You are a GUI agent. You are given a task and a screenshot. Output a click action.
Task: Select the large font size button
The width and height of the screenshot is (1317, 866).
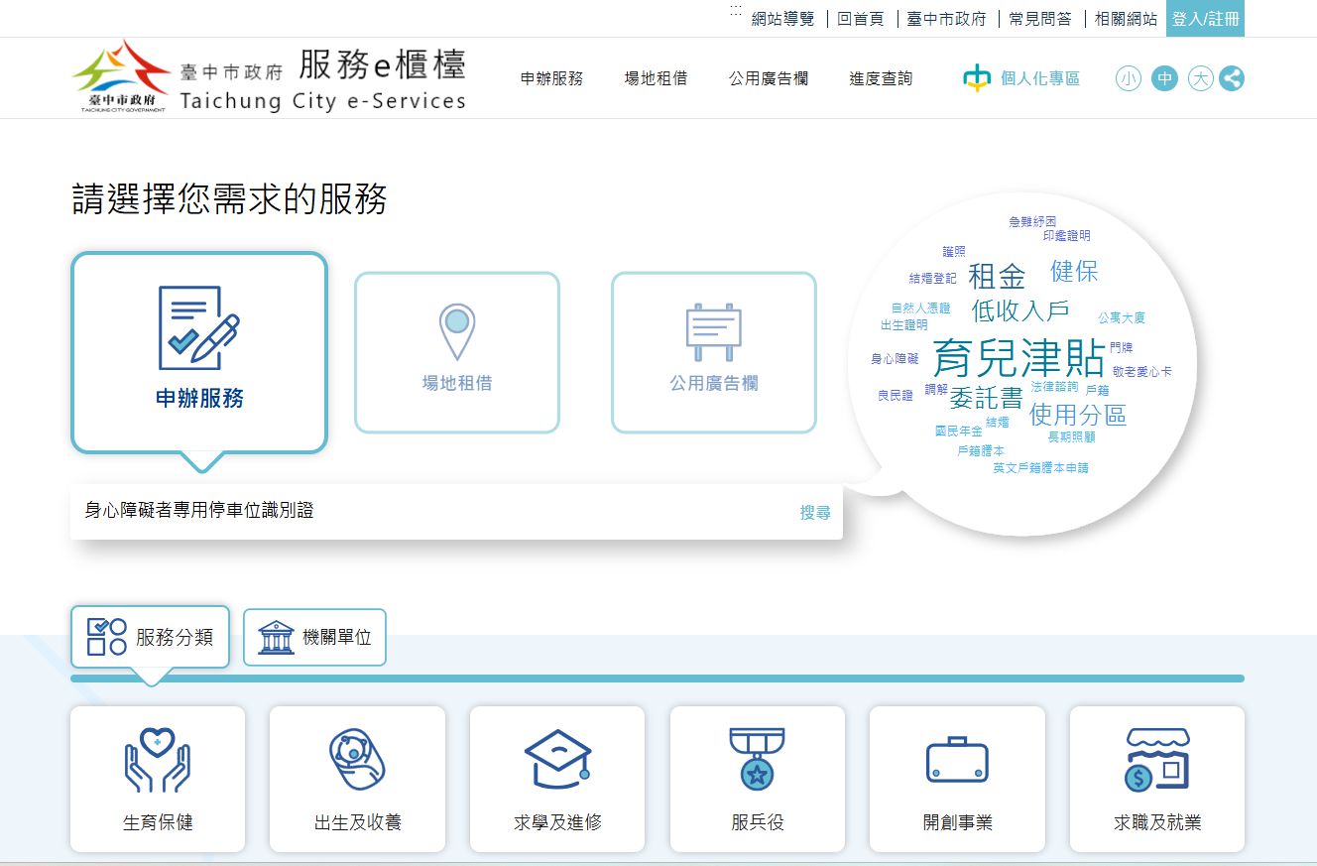click(1200, 78)
